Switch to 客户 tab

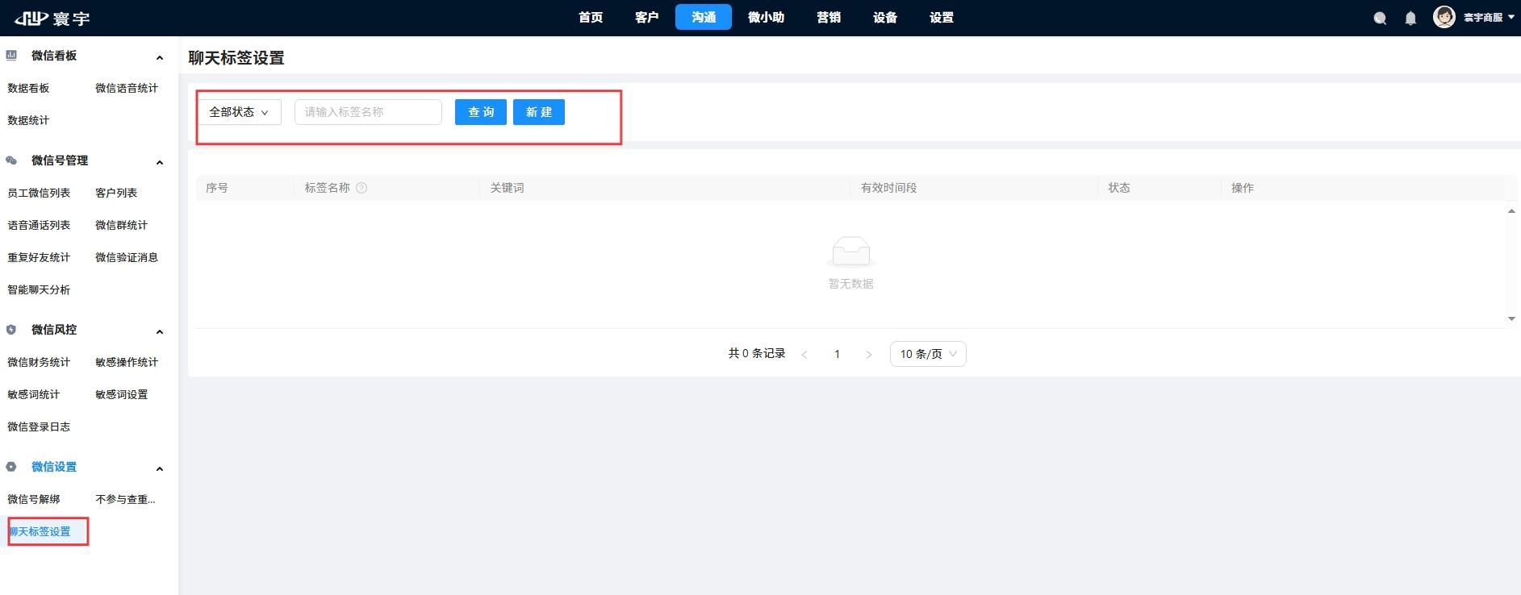click(x=647, y=17)
